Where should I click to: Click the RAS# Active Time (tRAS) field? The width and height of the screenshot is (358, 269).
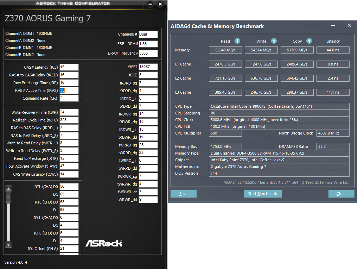(x=69, y=90)
